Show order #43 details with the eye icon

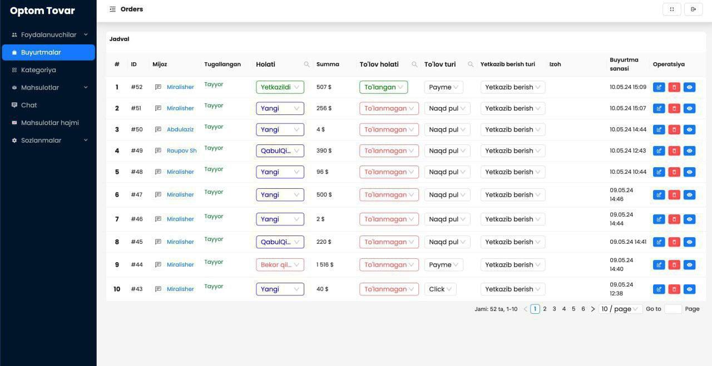(690, 289)
